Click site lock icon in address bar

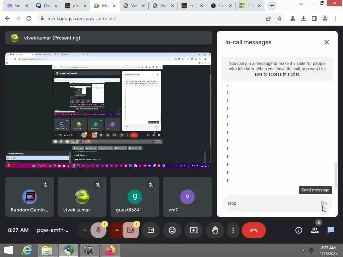[x=42, y=19]
